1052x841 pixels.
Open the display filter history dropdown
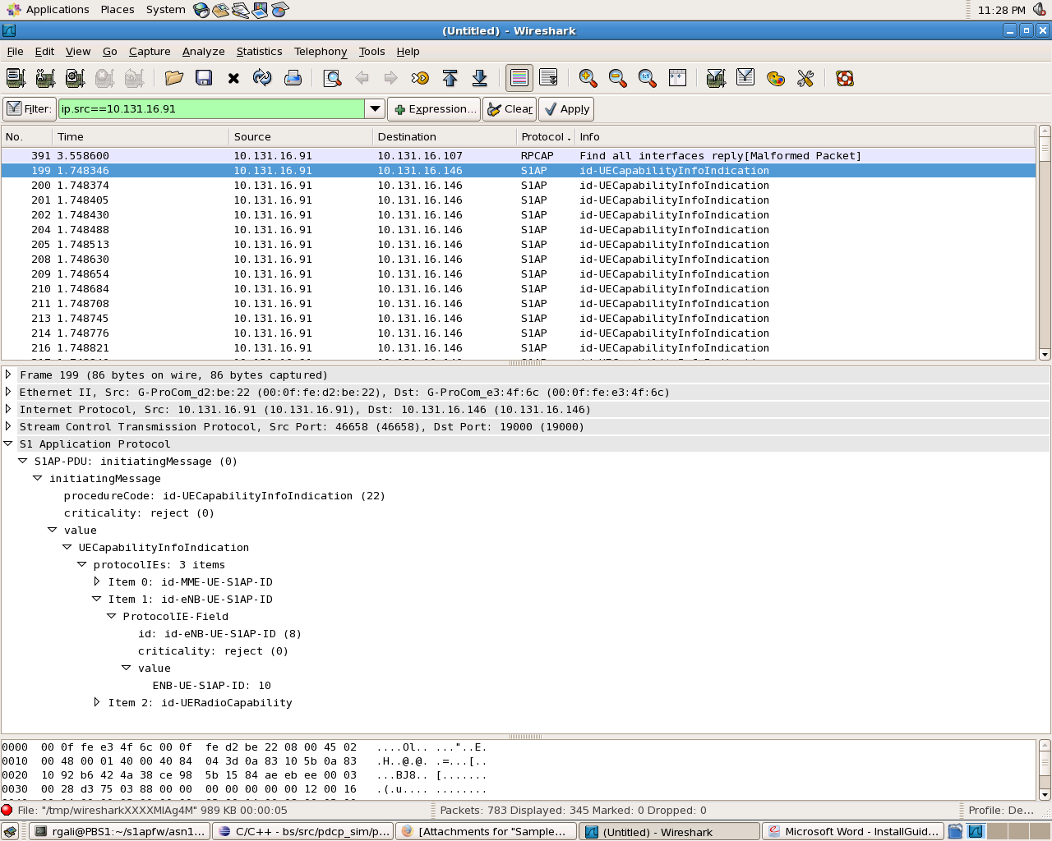(375, 108)
